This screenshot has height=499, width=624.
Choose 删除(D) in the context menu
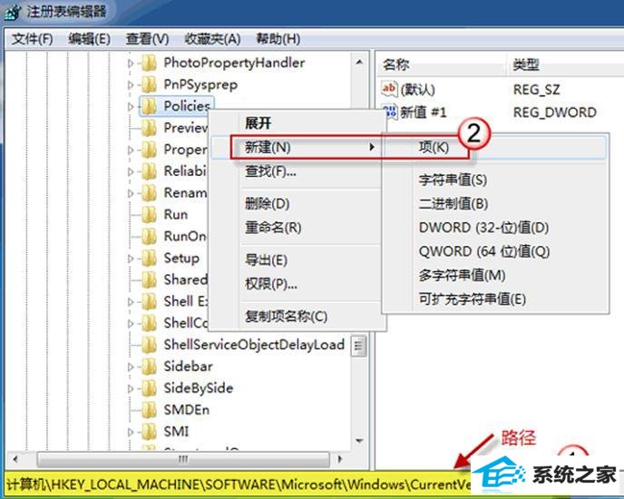(267, 204)
